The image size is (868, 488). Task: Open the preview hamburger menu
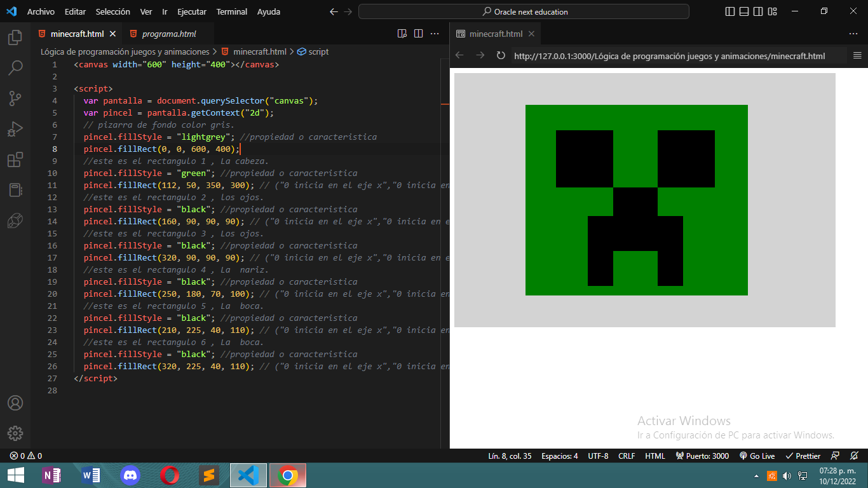tap(857, 55)
